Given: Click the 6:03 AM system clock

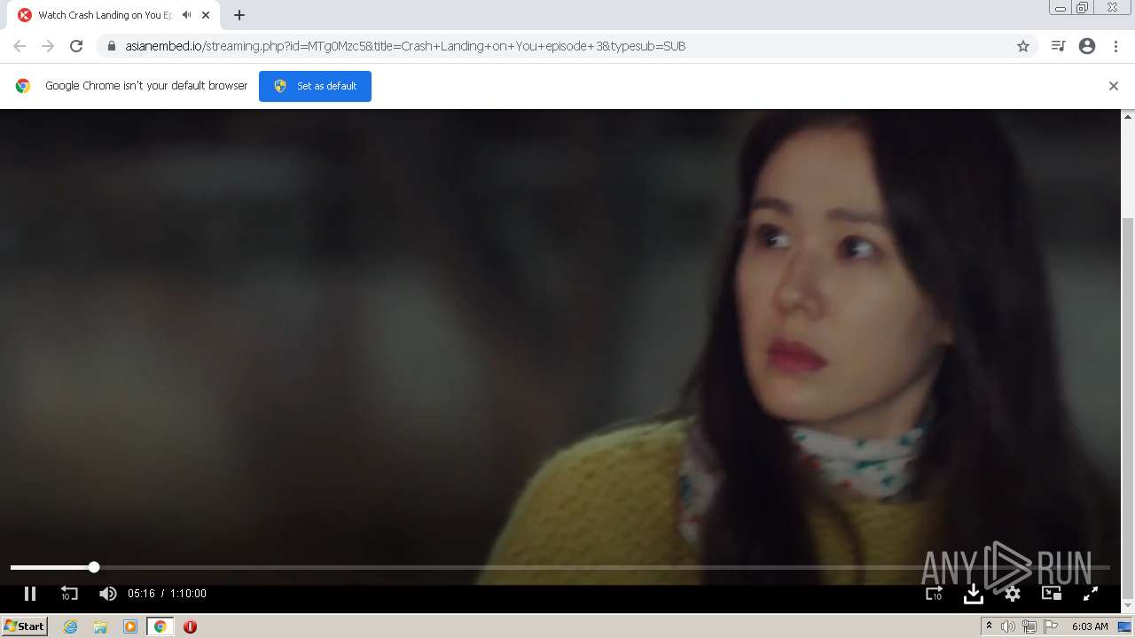Looking at the screenshot, I should [1090, 626].
